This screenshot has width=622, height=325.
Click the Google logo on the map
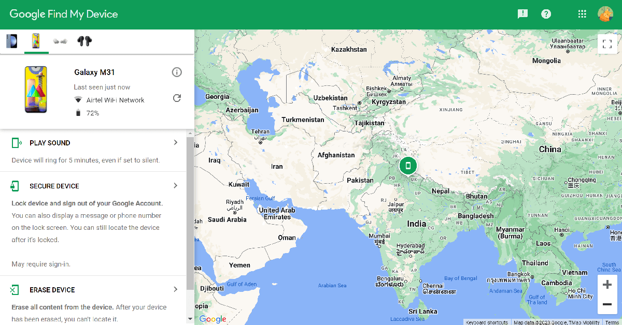(x=212, y=319)
